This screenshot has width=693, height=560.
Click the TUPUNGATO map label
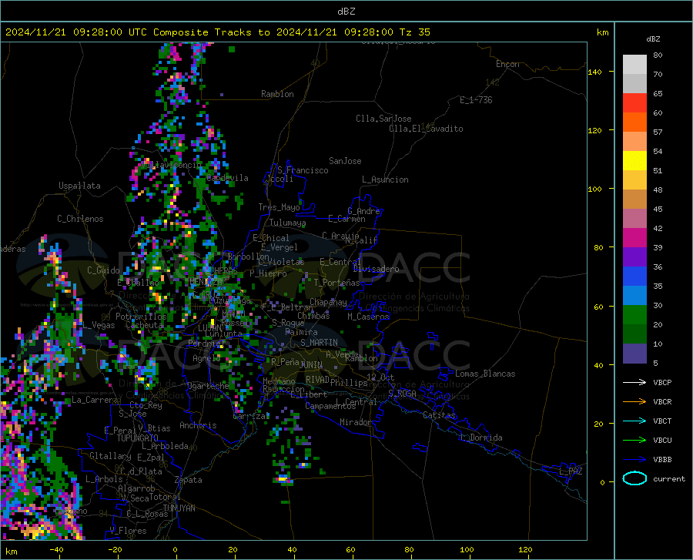click(x=138, y=438)
